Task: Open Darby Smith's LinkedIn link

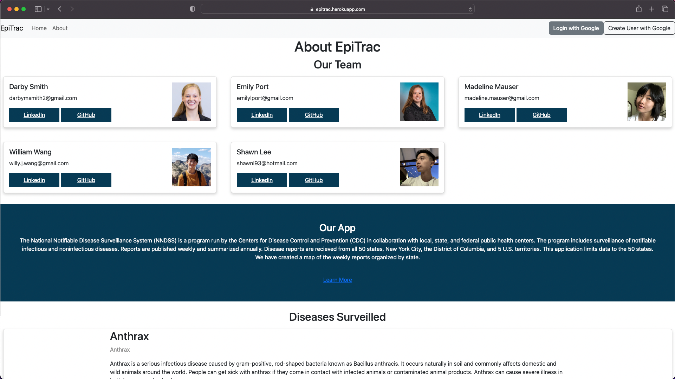Action: click(x=34, y=115)
